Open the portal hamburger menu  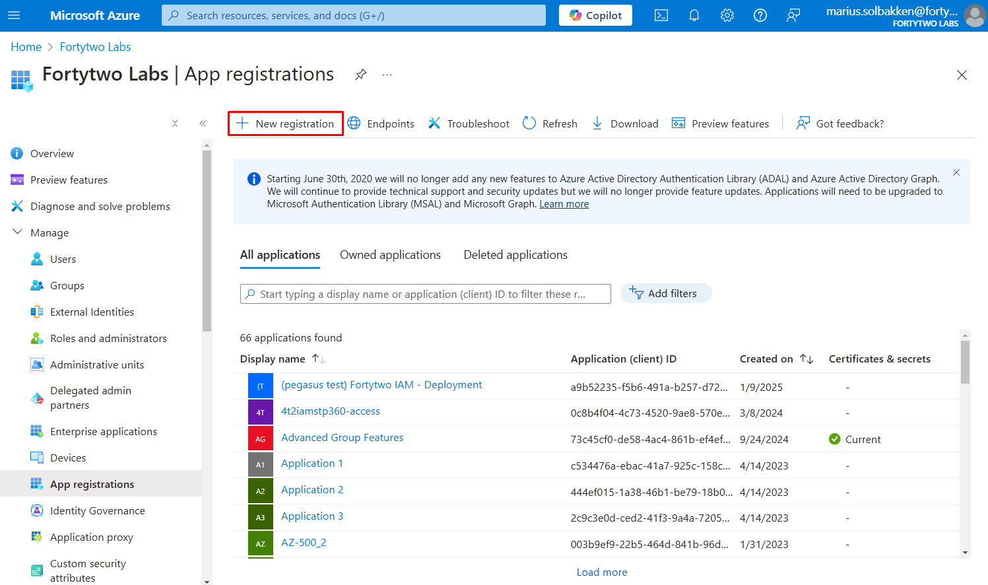coord(14,15)
